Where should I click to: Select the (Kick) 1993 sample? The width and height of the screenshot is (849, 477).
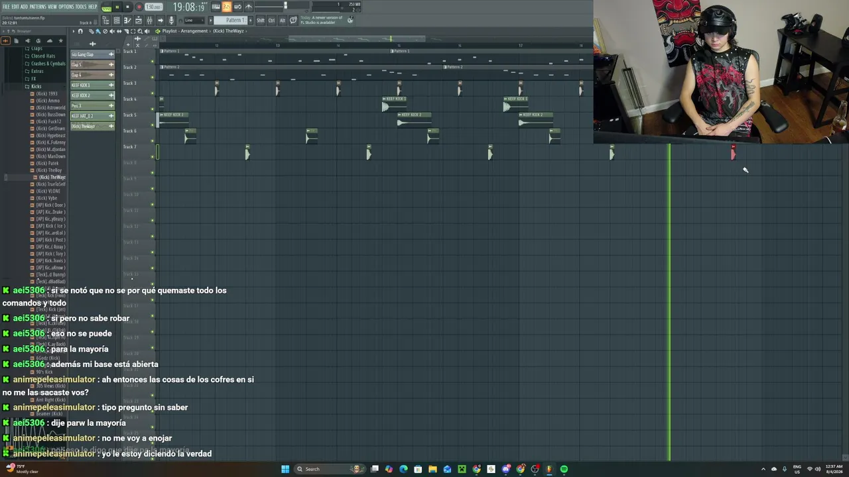coord(44,93)
